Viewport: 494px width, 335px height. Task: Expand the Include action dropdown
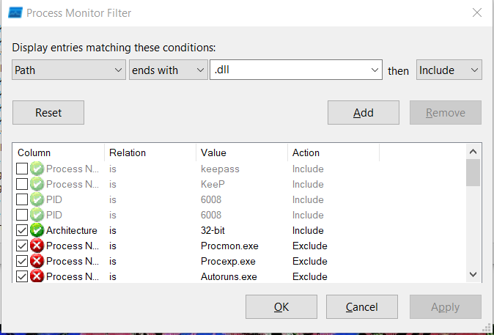tap(449, 70)
